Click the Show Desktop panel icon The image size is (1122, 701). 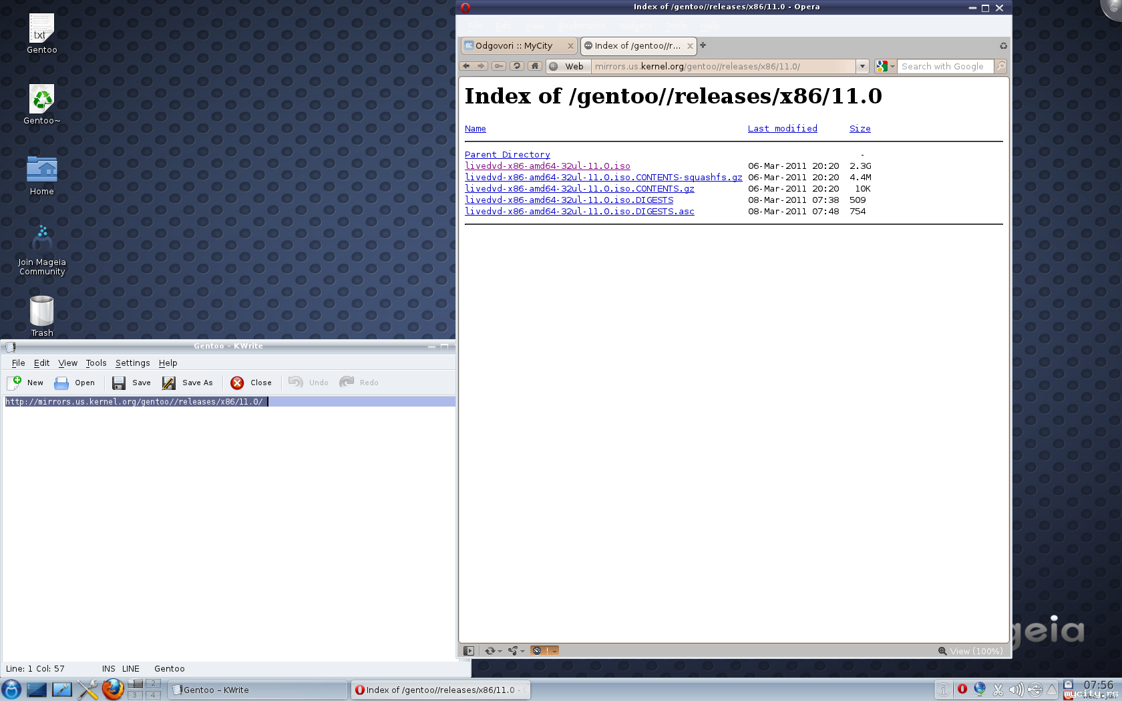[37, 690]
